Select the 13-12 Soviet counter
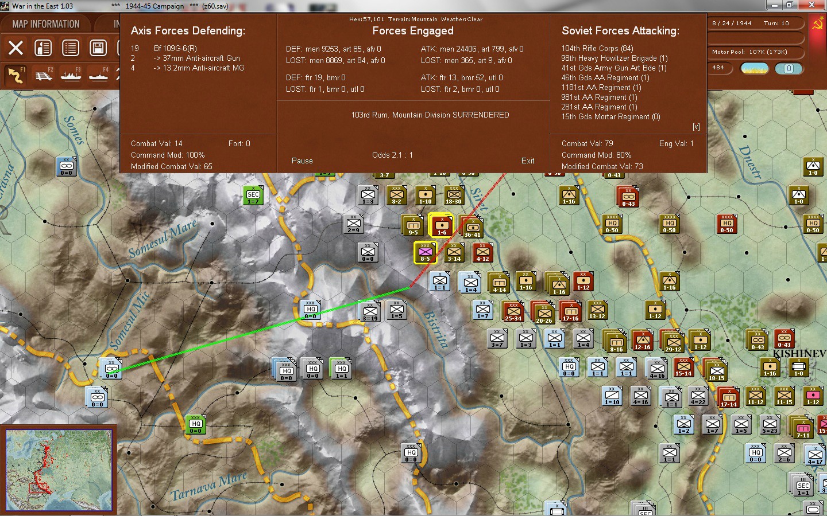This screenshot has width=827, height=516. (x=597, y=310)
